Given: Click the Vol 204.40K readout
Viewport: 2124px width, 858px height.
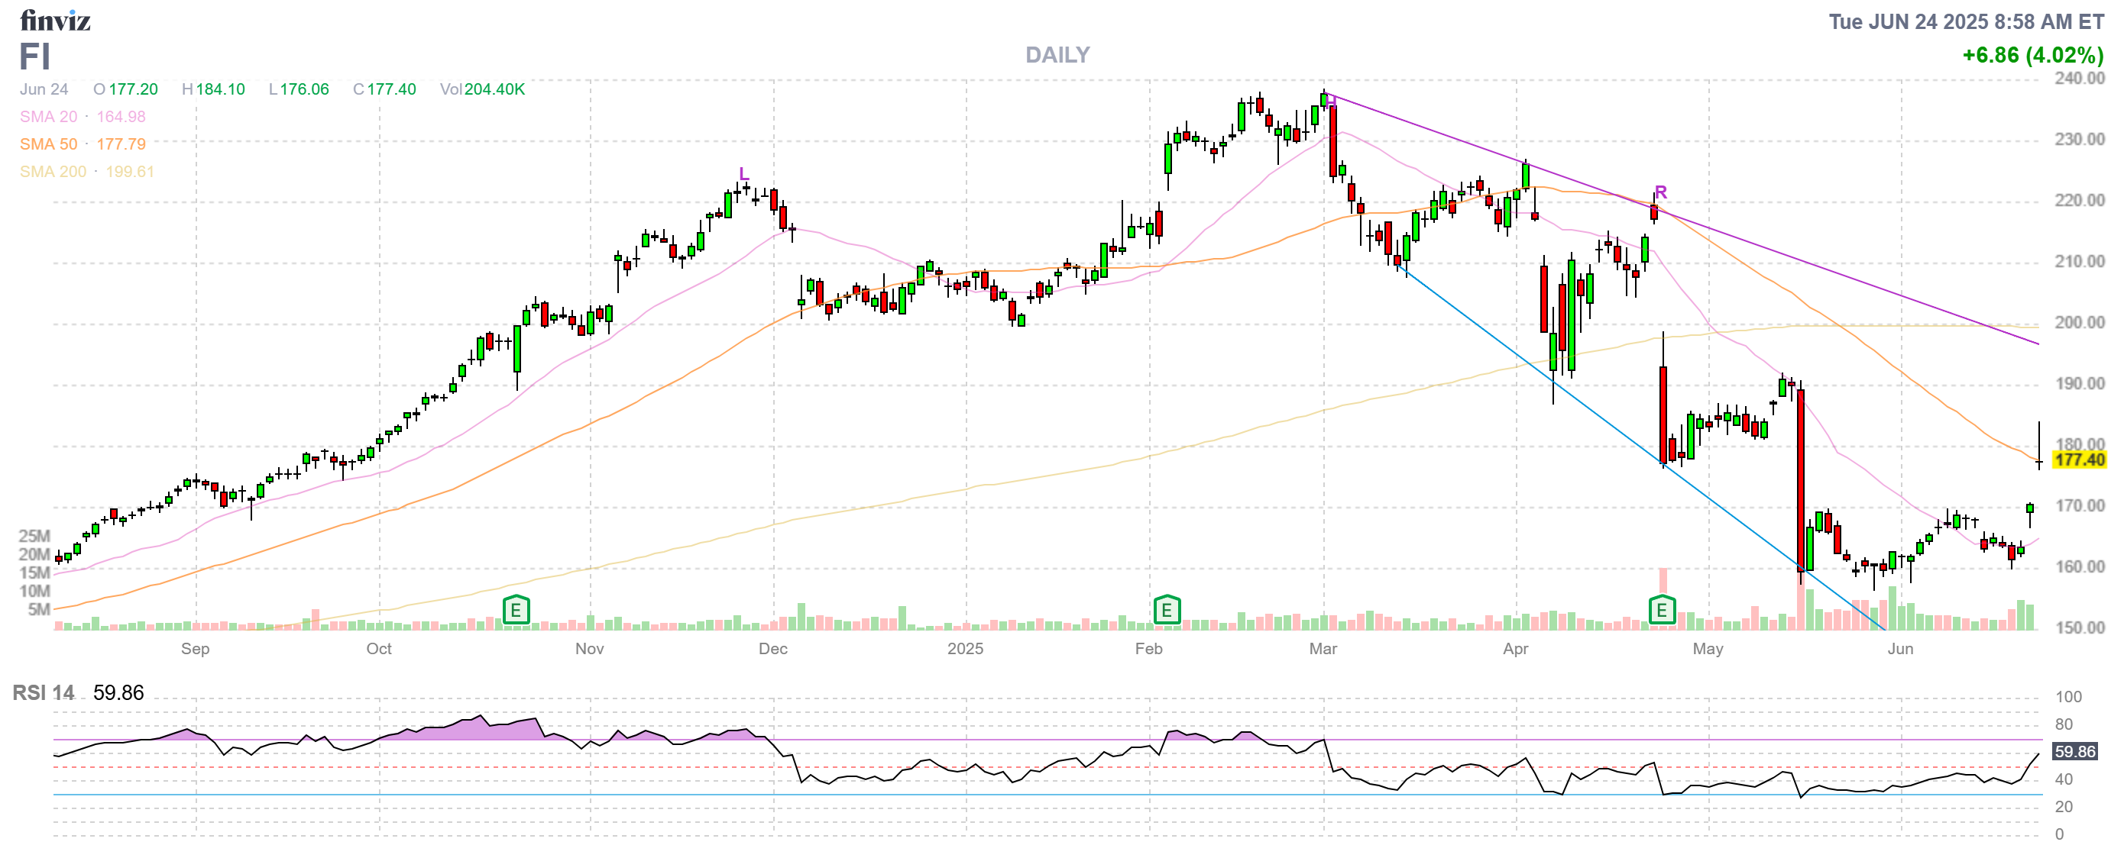Looking at the screenshot, I should point(482,89).
